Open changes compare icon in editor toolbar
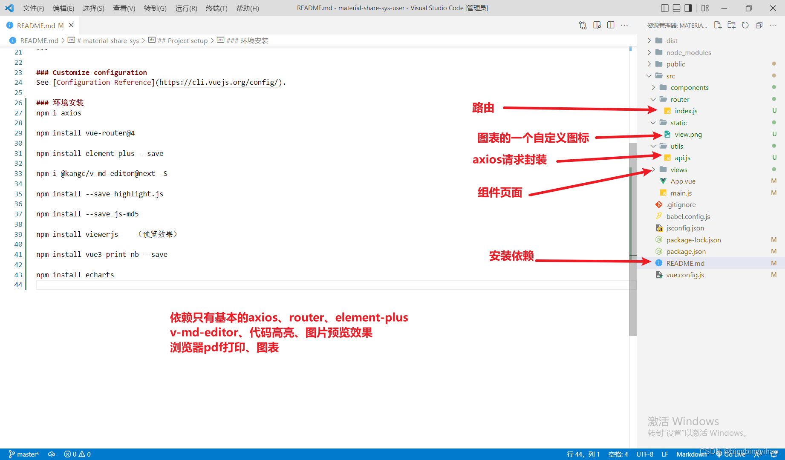 point(583,25)
